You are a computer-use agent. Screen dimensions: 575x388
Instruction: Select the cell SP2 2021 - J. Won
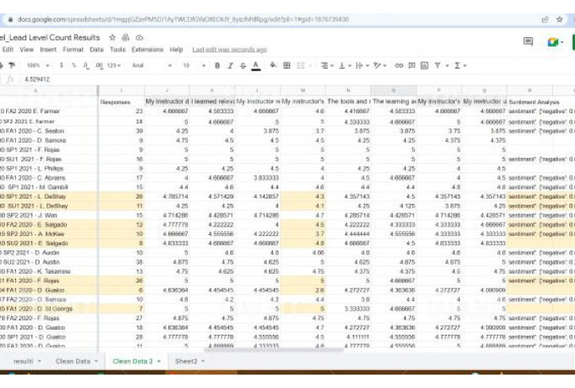point(49,216)
